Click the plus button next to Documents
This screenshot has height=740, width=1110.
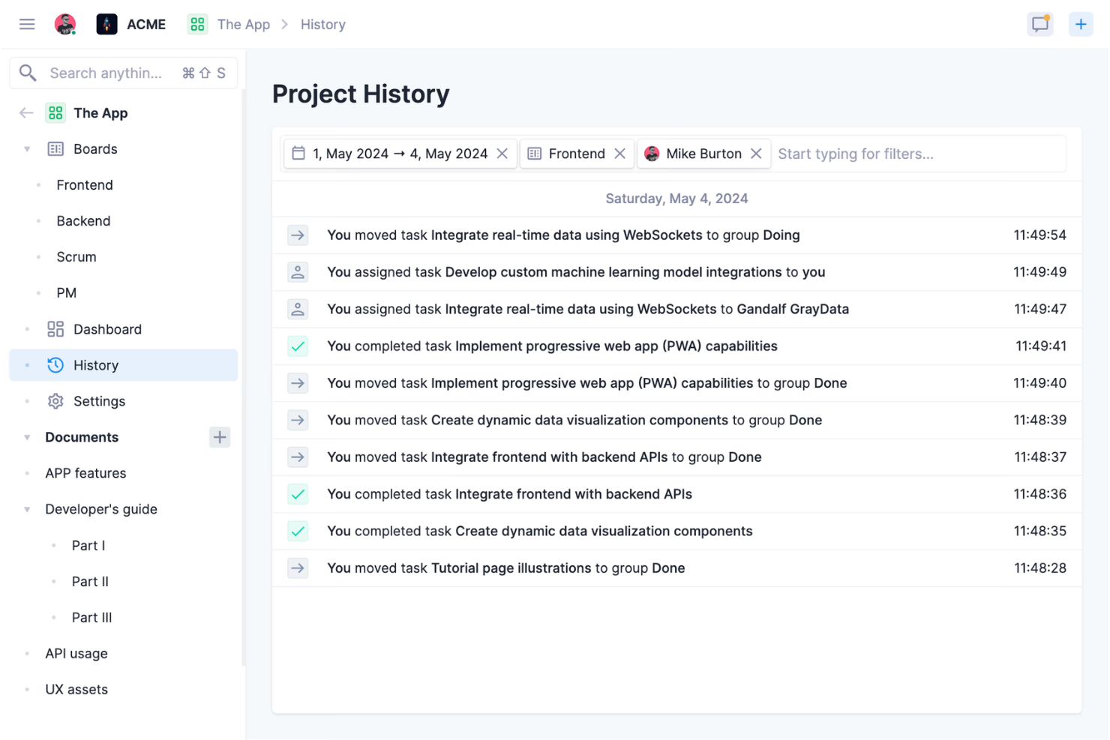(219, 437)
